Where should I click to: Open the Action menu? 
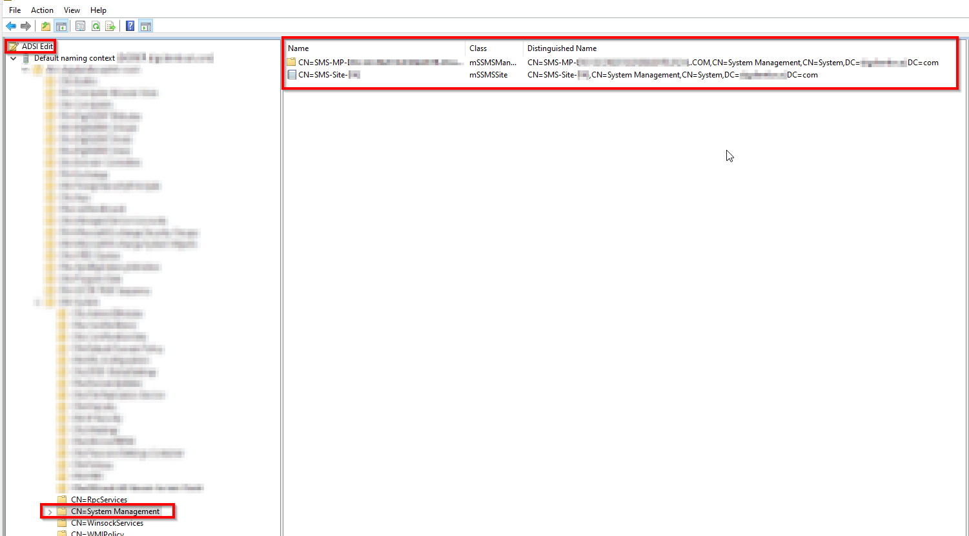pyautogui.click(x=41, y=10)
